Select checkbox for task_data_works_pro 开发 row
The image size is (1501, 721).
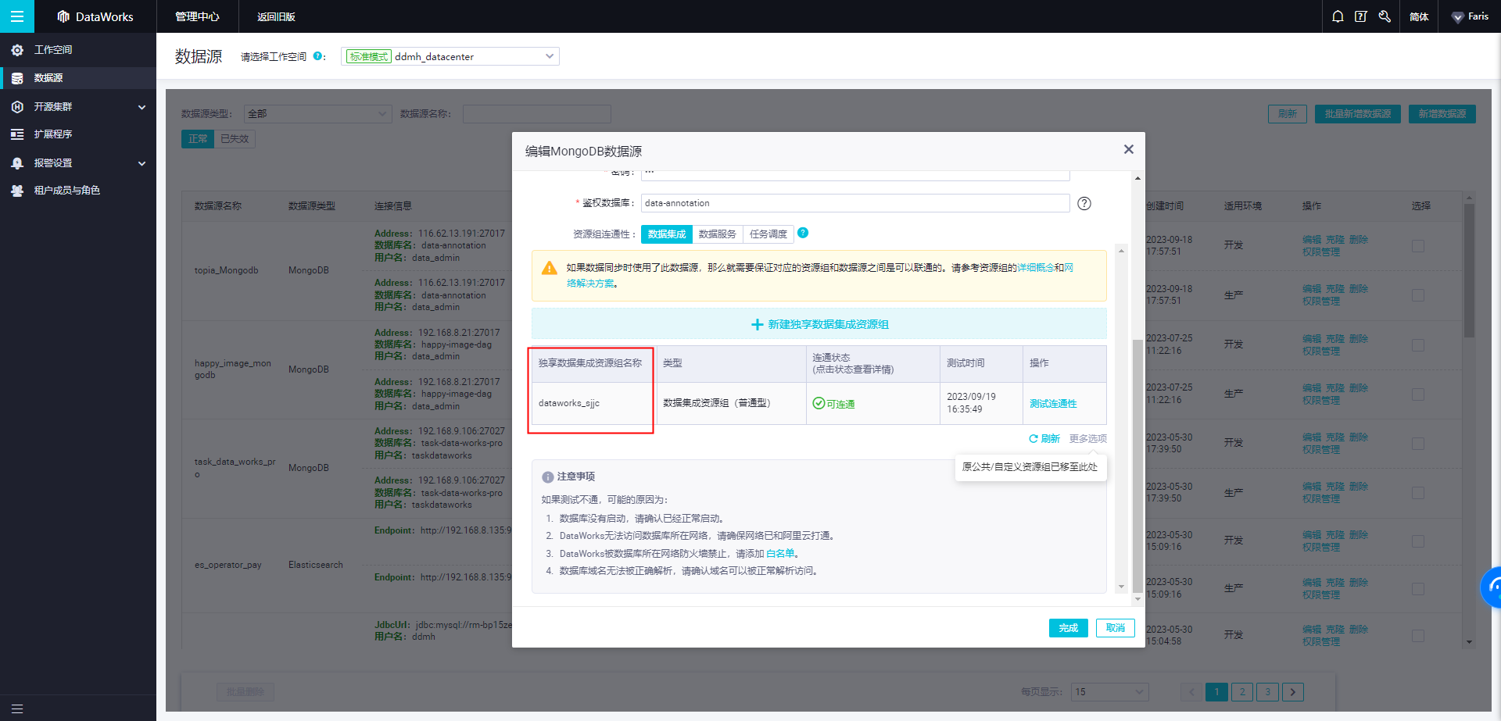pos(1418,443)
